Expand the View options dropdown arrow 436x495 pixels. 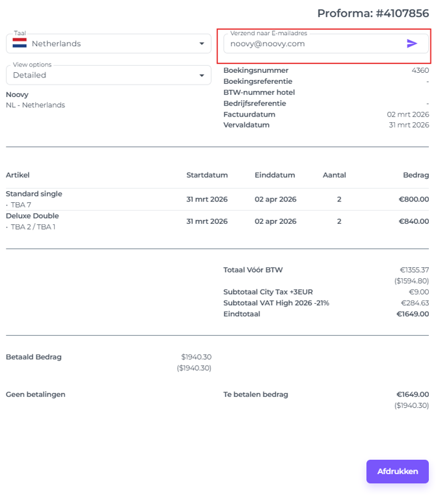201,75
